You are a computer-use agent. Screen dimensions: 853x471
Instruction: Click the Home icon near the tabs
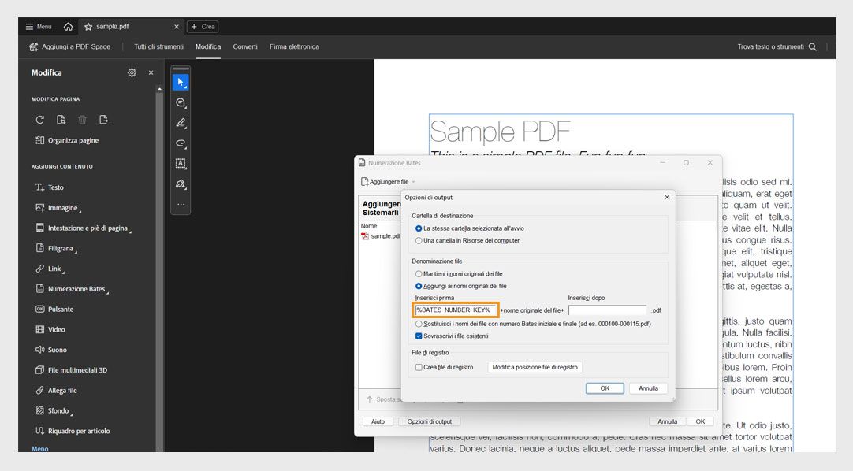(69, 25)
